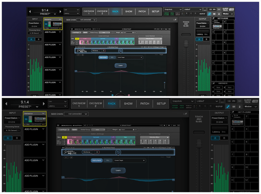Click the MIDI icon in bottom screenshot
This screenshot has height=194, width=261.
point(222,101)
